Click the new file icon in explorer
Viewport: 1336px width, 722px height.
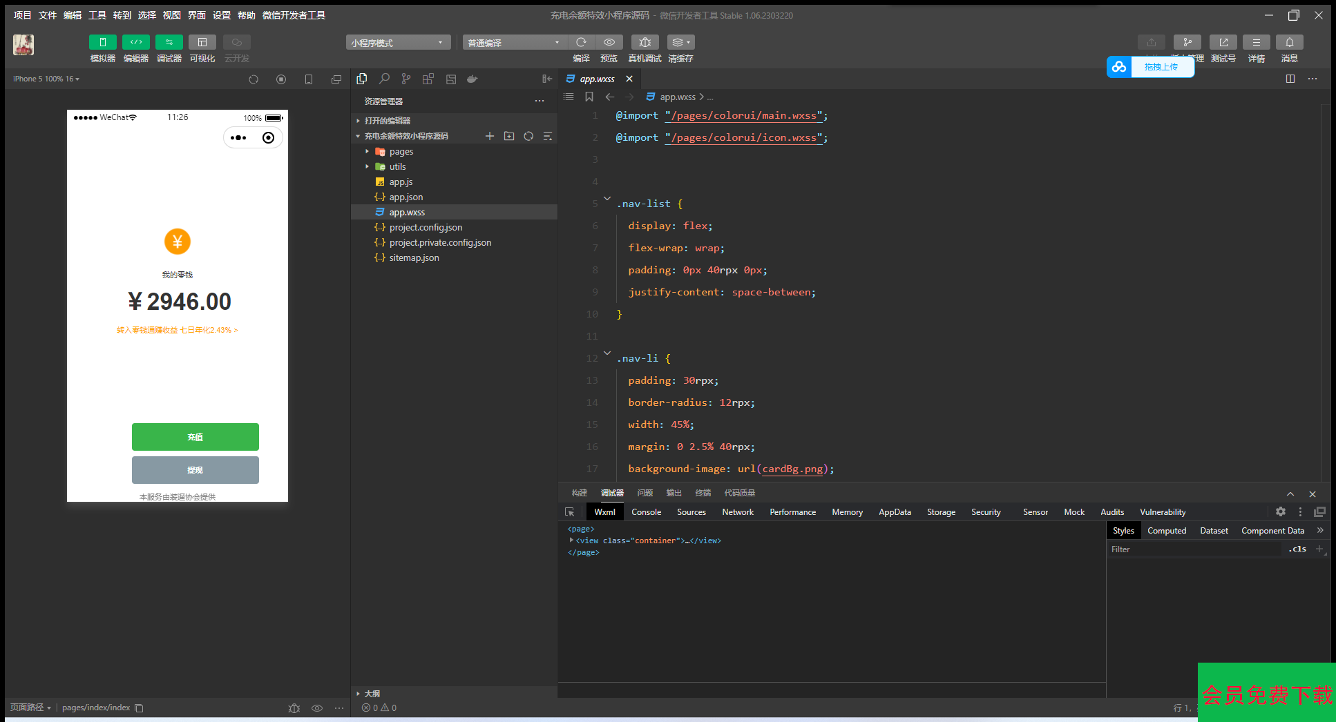489,136
